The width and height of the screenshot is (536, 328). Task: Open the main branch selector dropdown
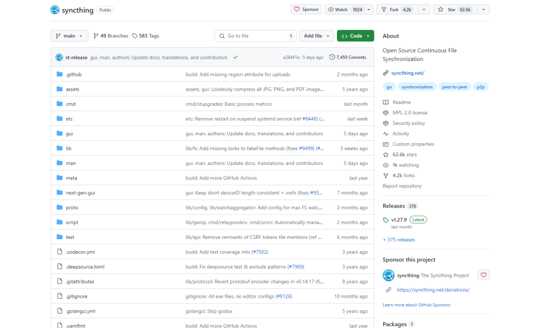coord(69,36)
